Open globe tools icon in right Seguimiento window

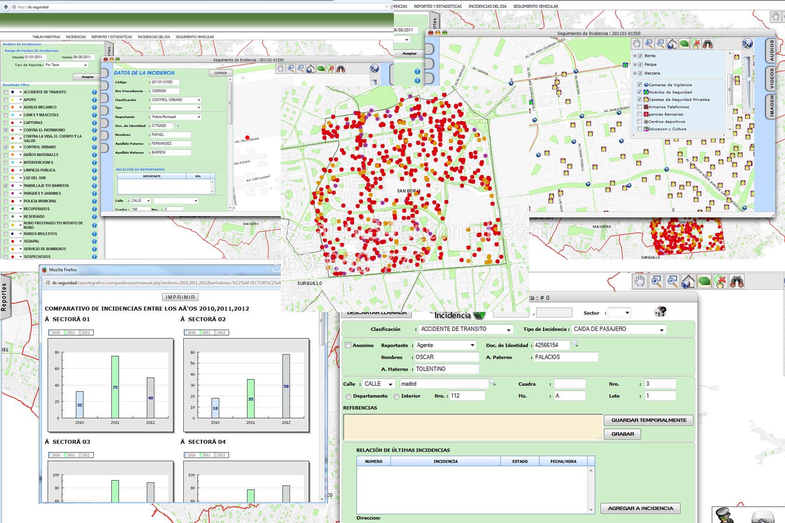click(x=747, y=44)
